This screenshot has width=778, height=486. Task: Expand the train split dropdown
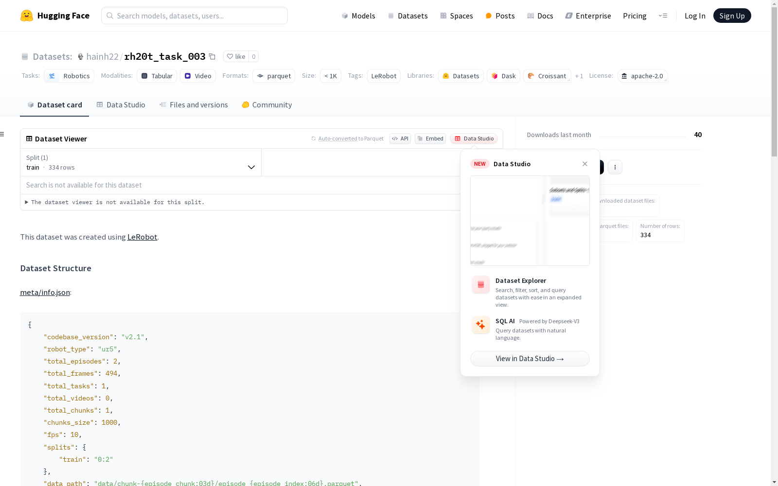pos(141,162)
